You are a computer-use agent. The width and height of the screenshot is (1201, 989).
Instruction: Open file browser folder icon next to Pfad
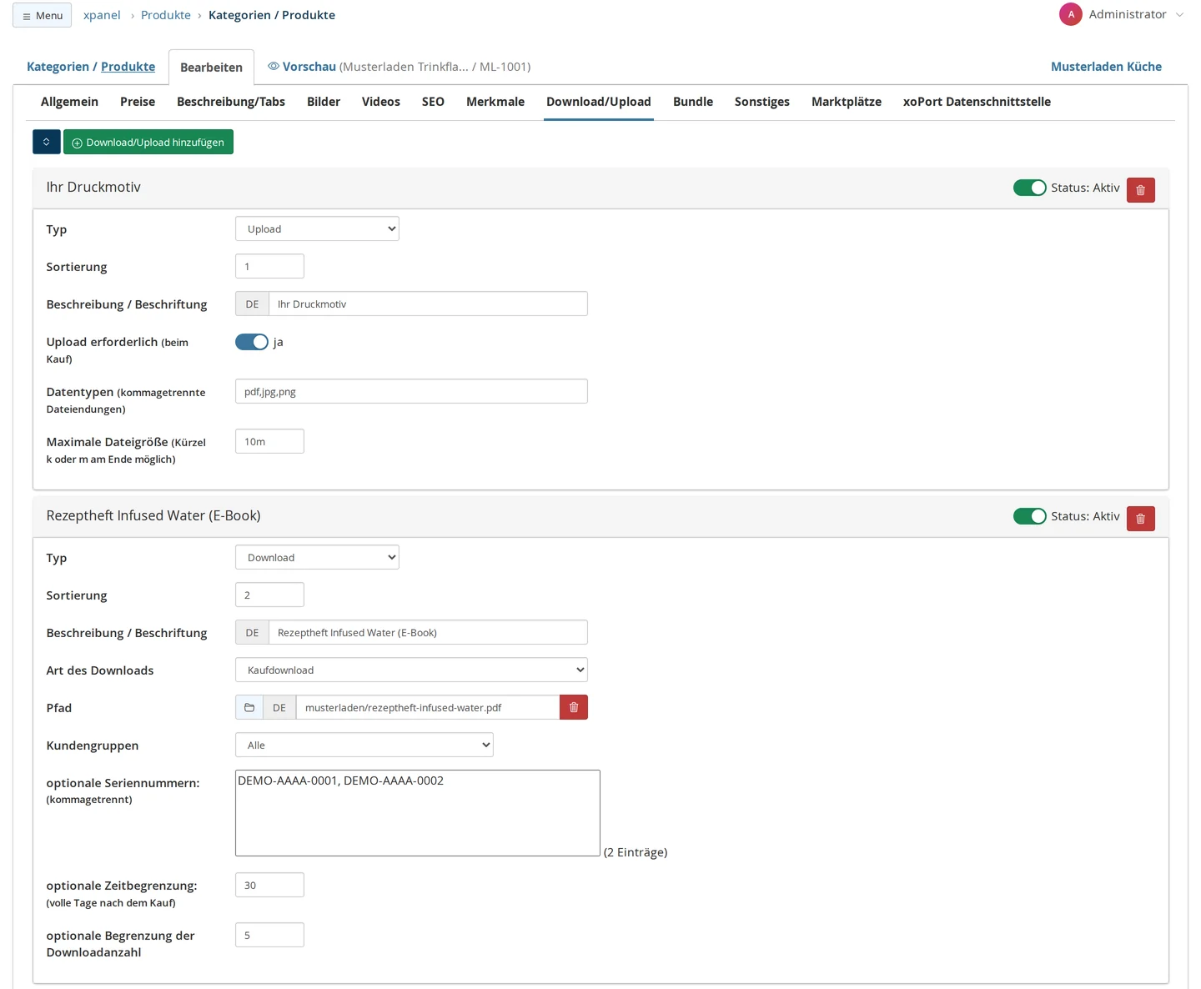click(249, 707)
